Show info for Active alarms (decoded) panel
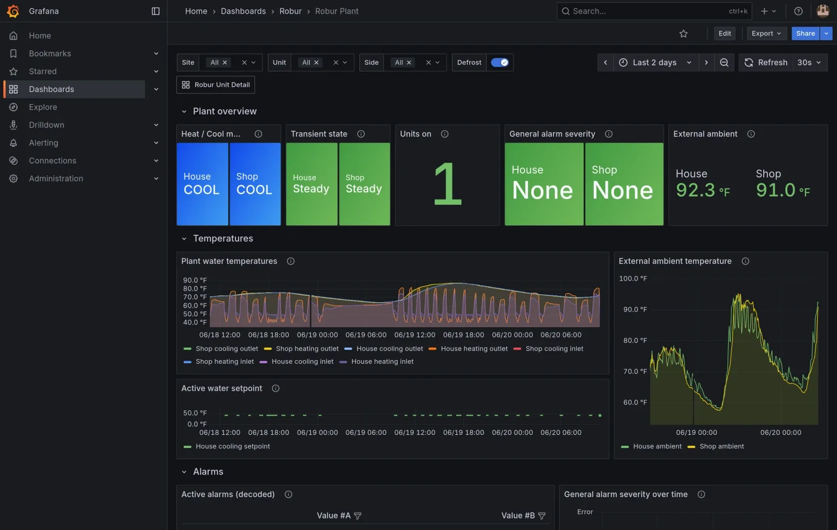Screen dimensions: 837x530 pyautogui.click(x=288, y=494)
